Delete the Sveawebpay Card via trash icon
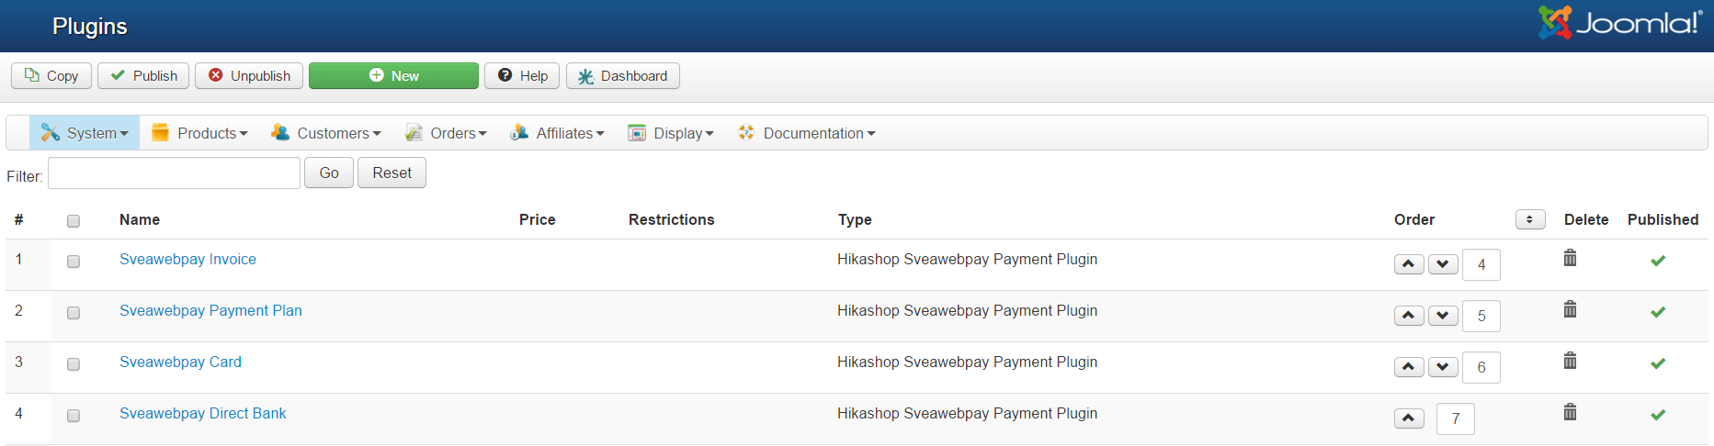This screenshot has height=446, width=1714. pyautogui.click(x=1570, y=361)
